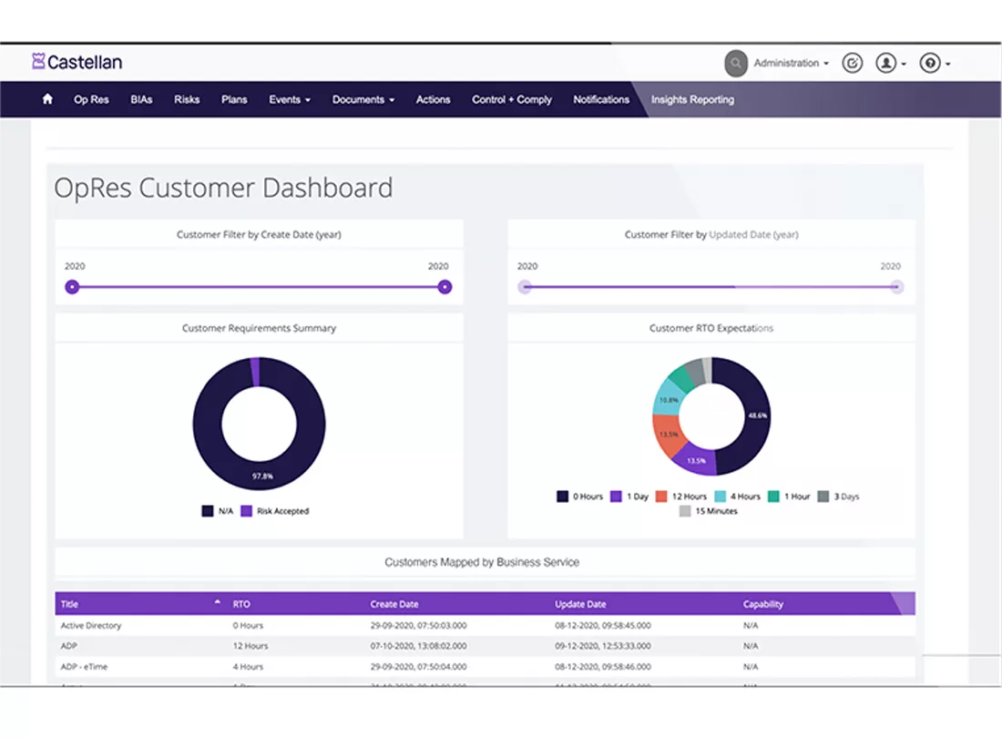This screenshot has height=738, width=1002.
Task: Open the user profile icon menu
Action: 890,63
